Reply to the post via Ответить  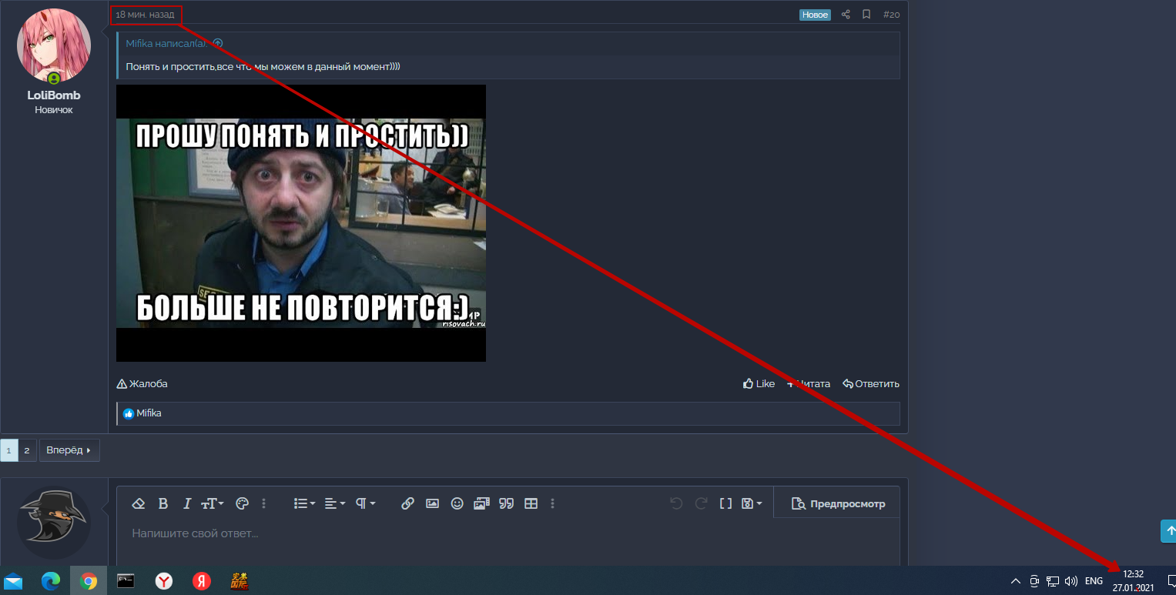point(870,383)
